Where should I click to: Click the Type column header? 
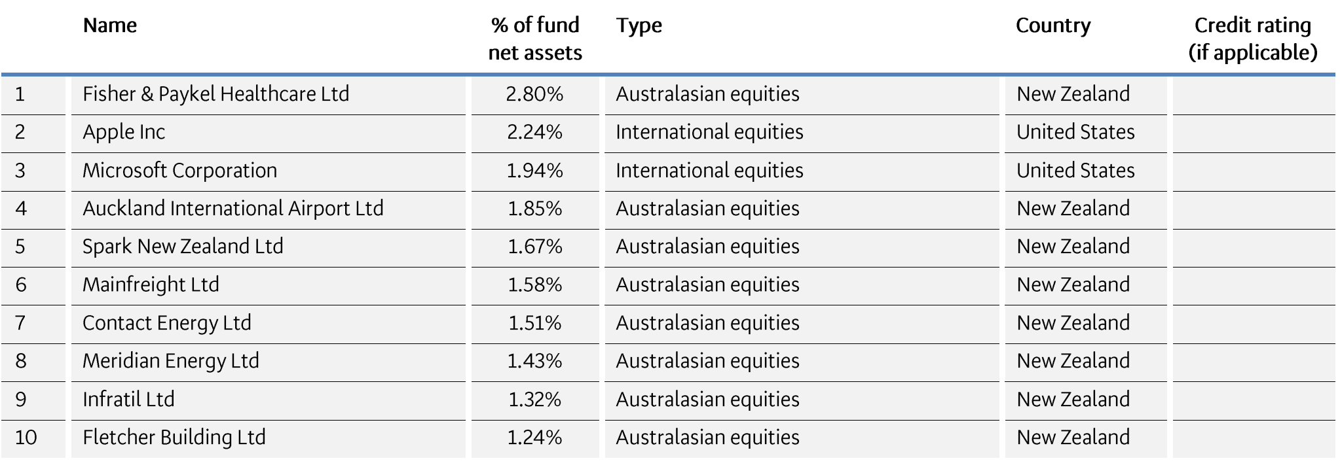pos(639,26)
